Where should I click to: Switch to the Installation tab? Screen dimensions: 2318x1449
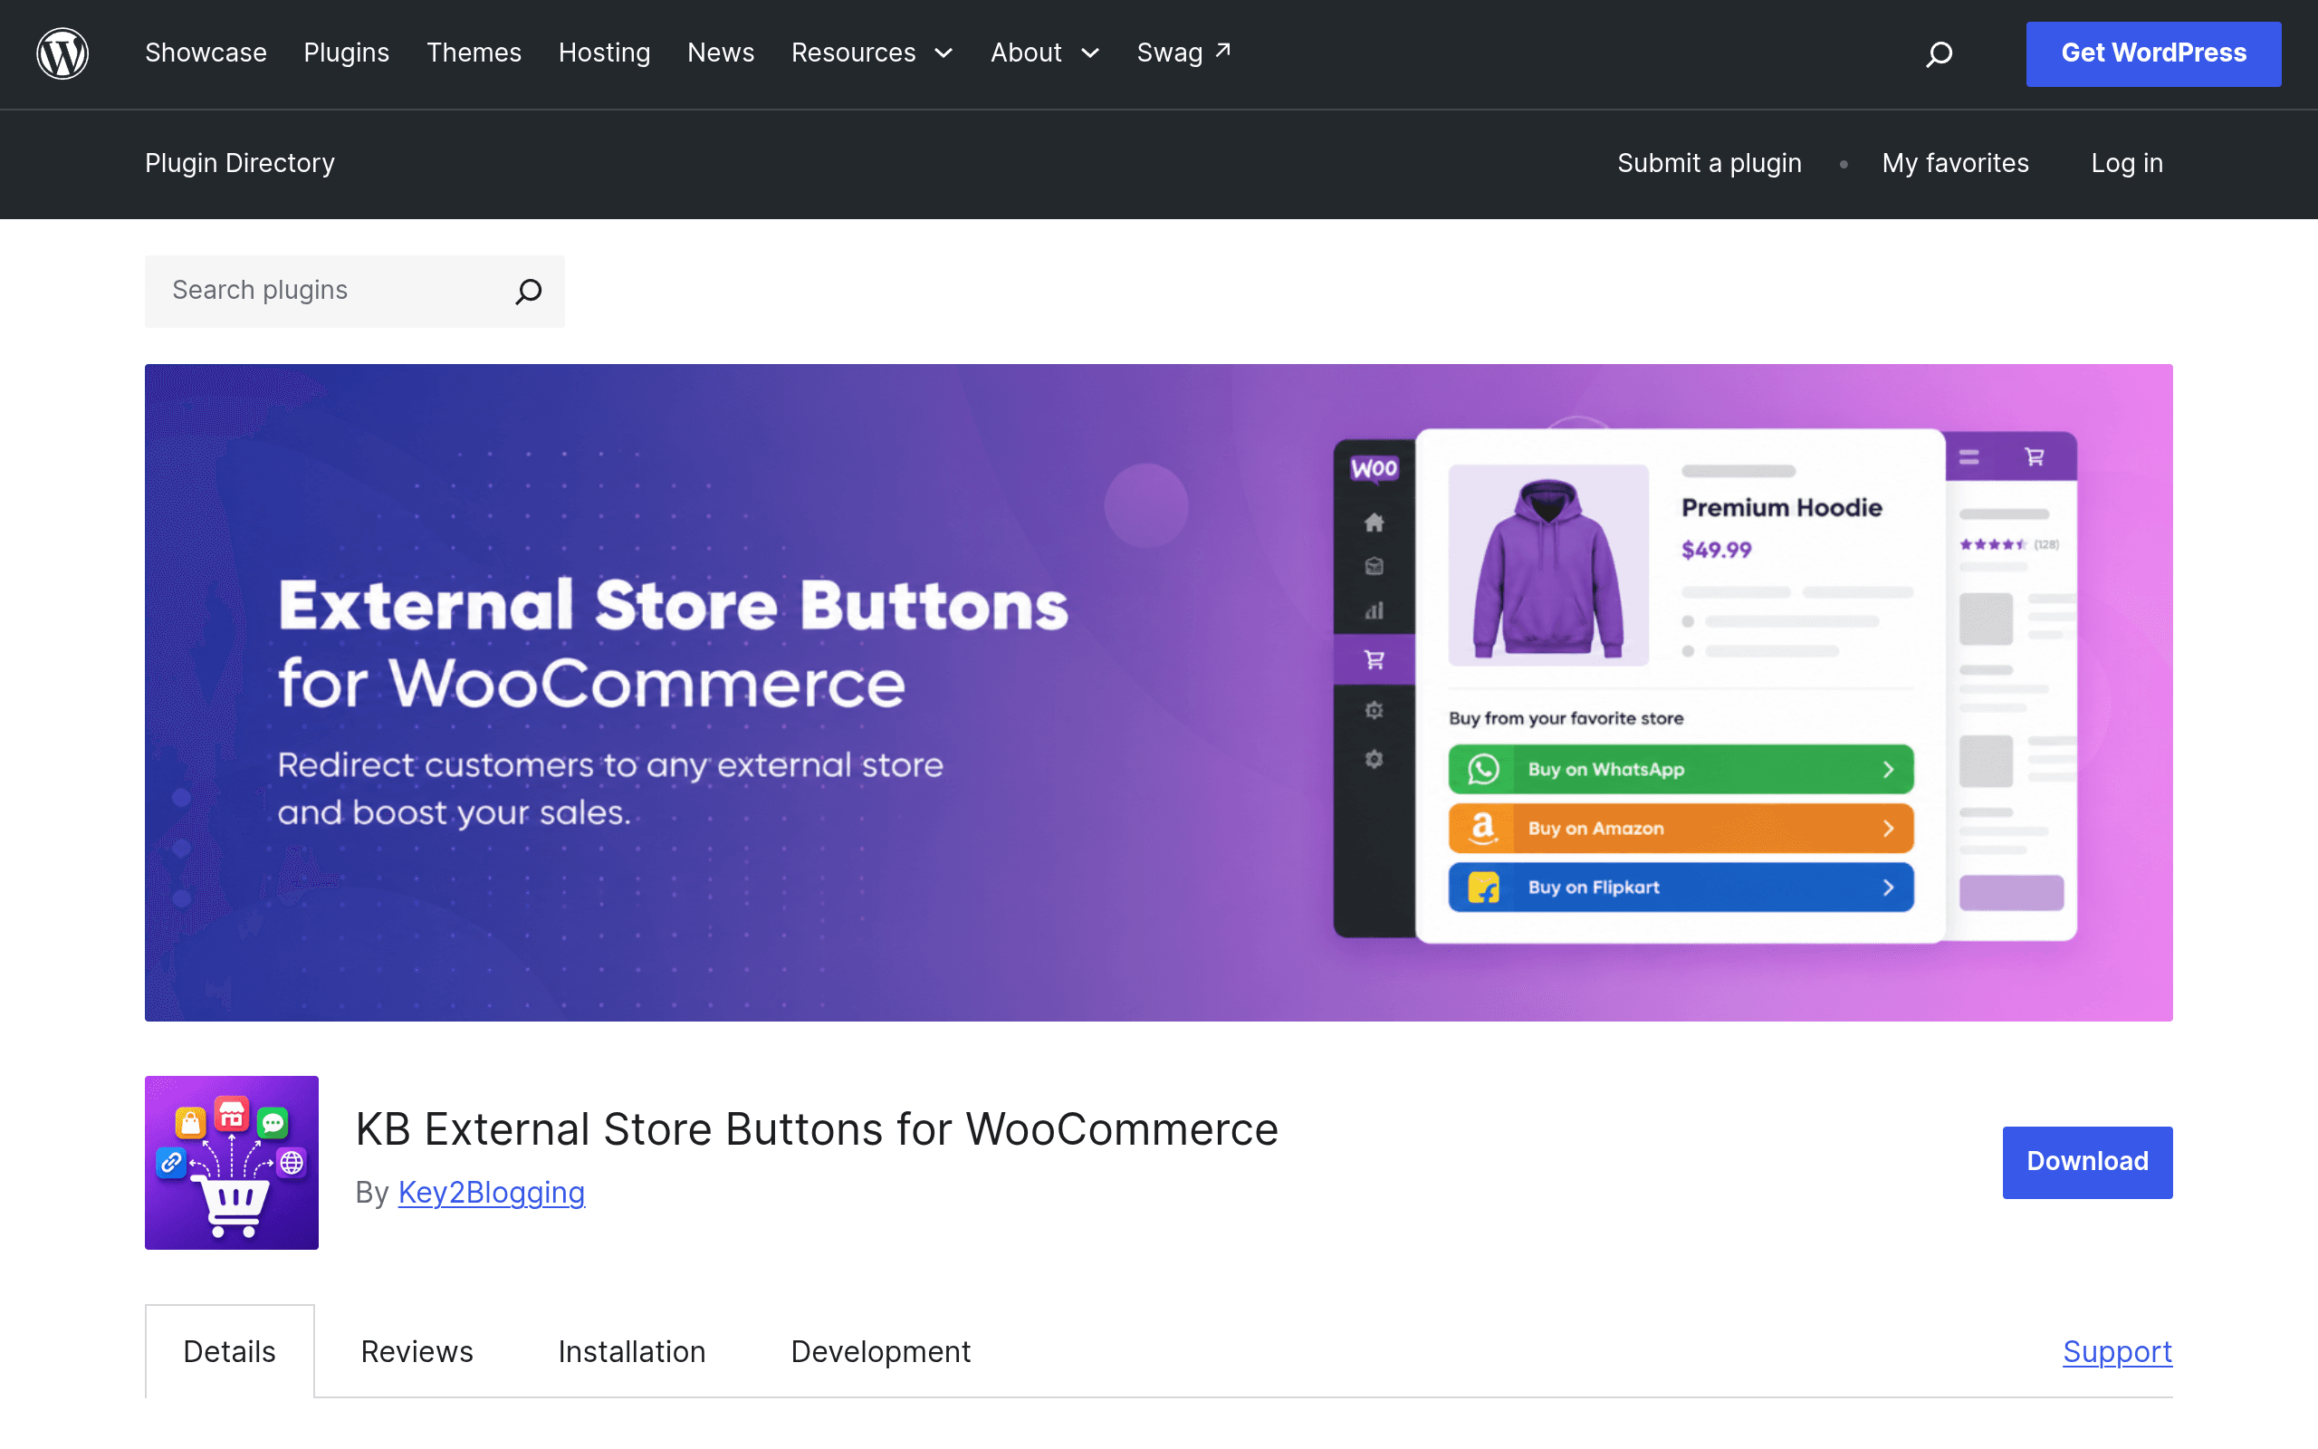click(x=632, y=1351)
